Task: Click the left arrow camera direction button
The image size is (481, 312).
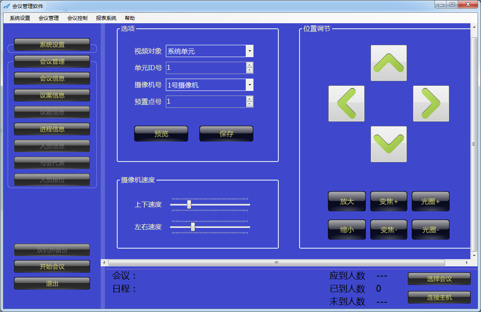Action: [346, 104]
